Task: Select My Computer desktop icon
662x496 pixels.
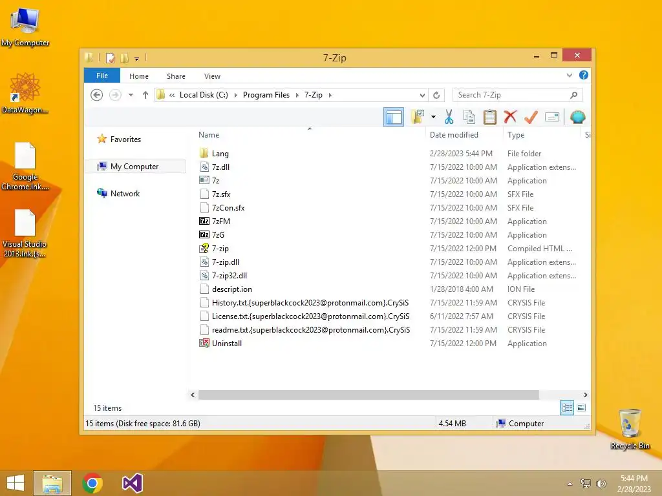Action: coord(25,26)
